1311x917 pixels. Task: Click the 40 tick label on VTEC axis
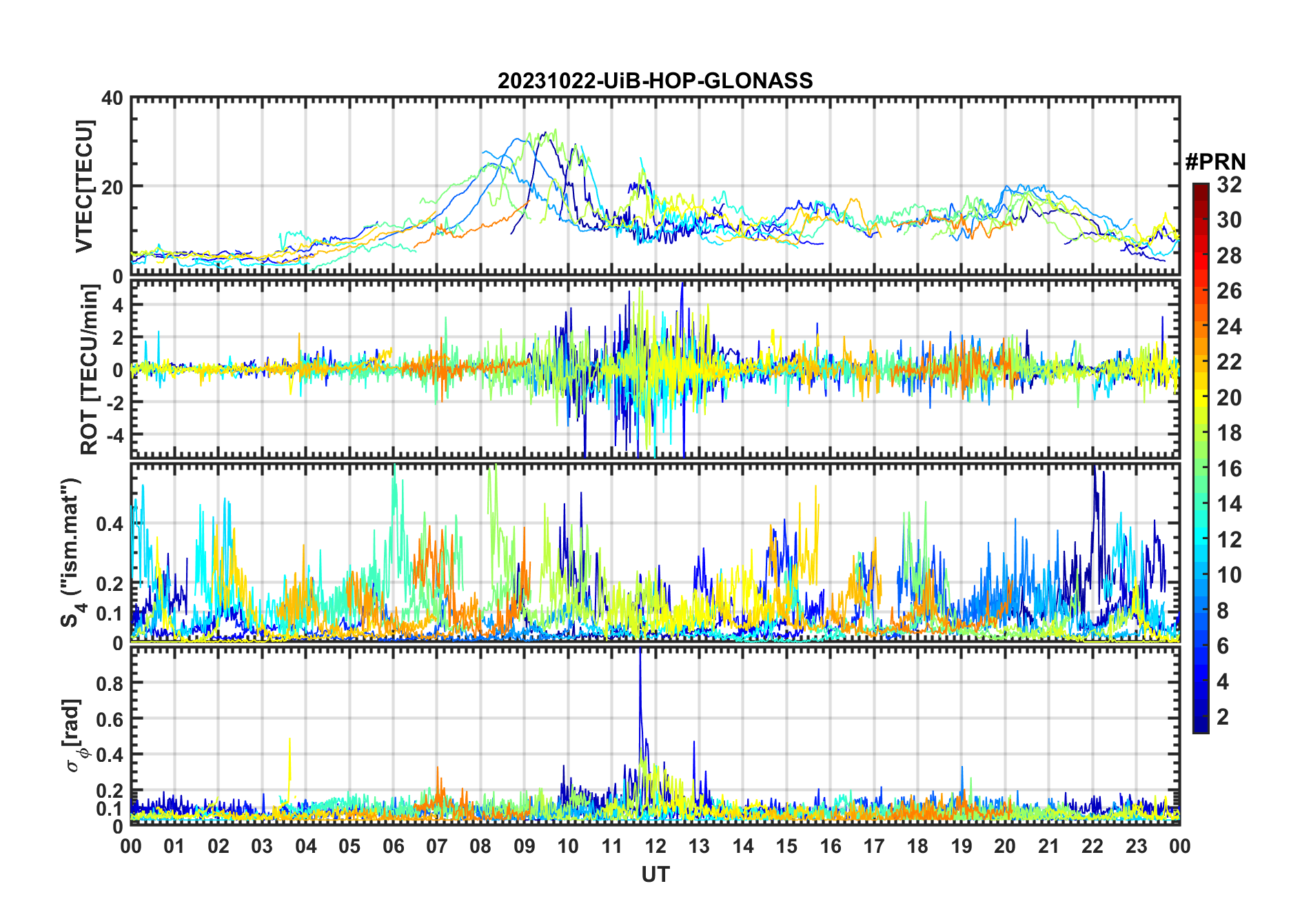pos(112,99)
